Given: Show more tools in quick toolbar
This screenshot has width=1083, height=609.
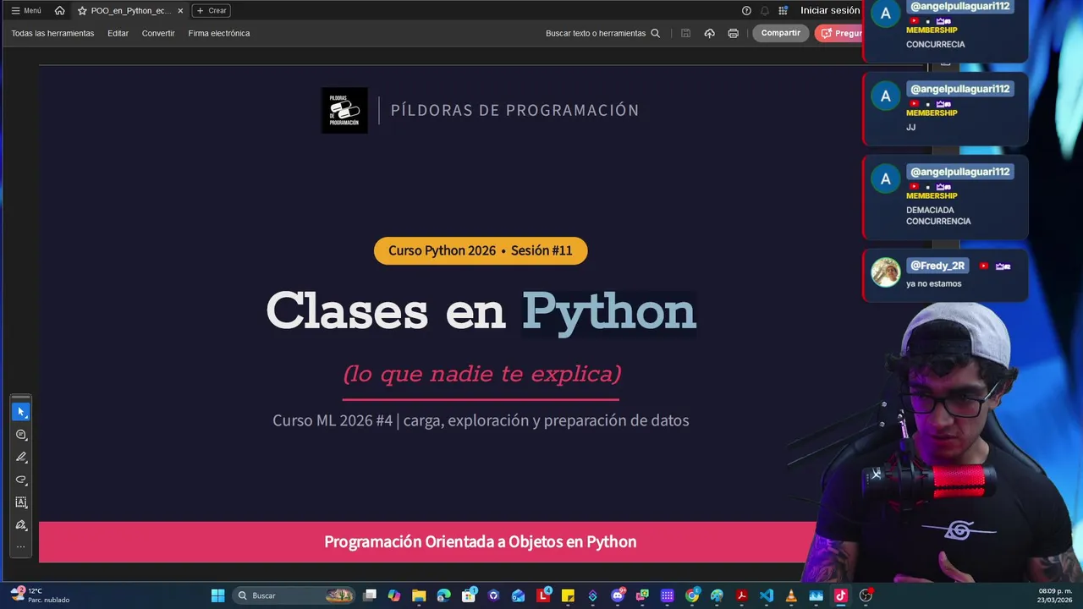Looking at the screenshot, I should click(x=21, y=546).
